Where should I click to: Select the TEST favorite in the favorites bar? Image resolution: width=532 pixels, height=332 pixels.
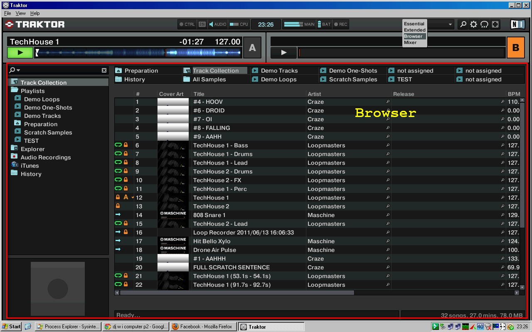coord(404,79)
